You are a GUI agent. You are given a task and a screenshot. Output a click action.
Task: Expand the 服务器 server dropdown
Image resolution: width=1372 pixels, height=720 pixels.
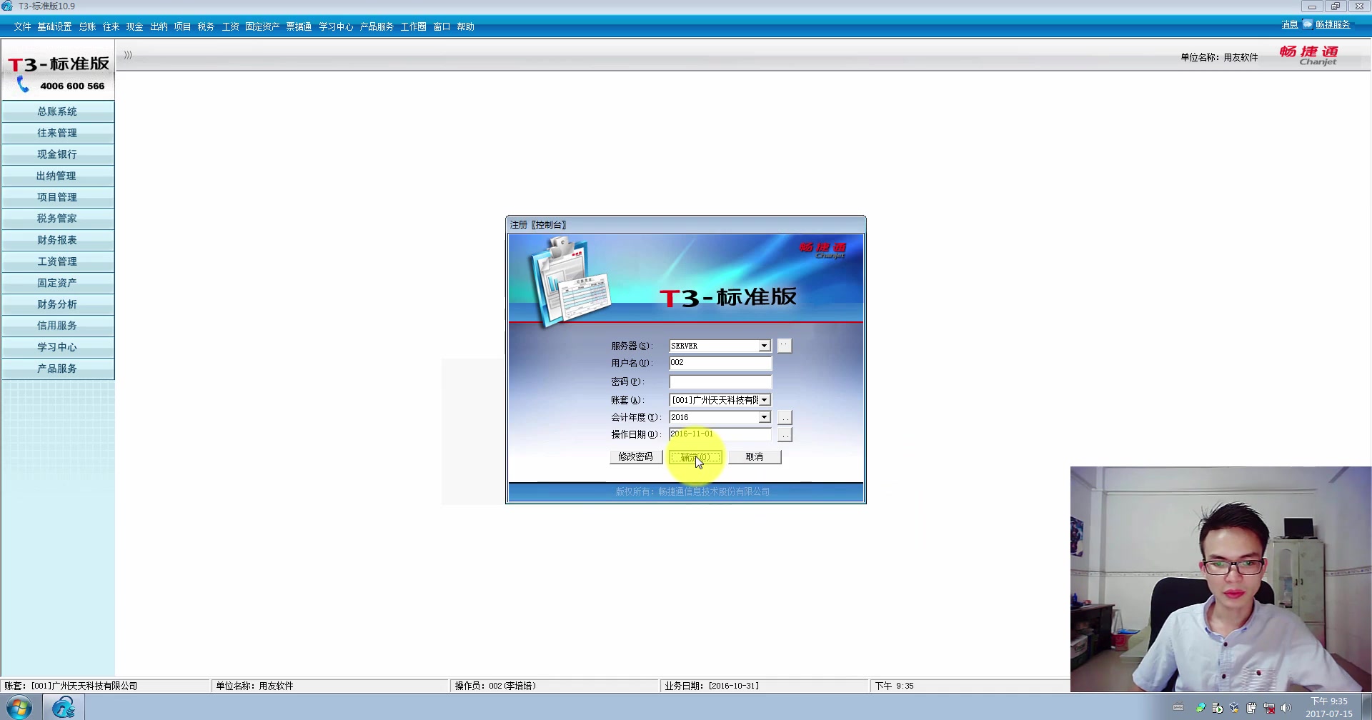click(764, 346)
